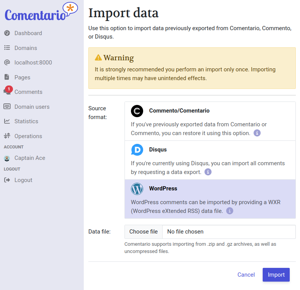This screenshot has width=300, height=290.
Task: Open Dashboard from the sidebar
Action: point(28,33)
